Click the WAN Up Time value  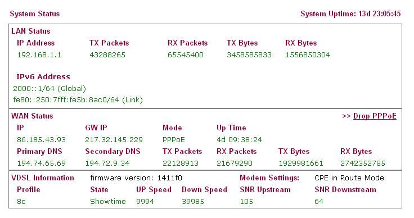240,140
